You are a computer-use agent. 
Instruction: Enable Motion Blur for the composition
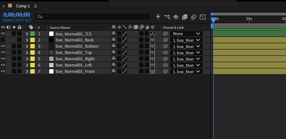pos(194,17)
